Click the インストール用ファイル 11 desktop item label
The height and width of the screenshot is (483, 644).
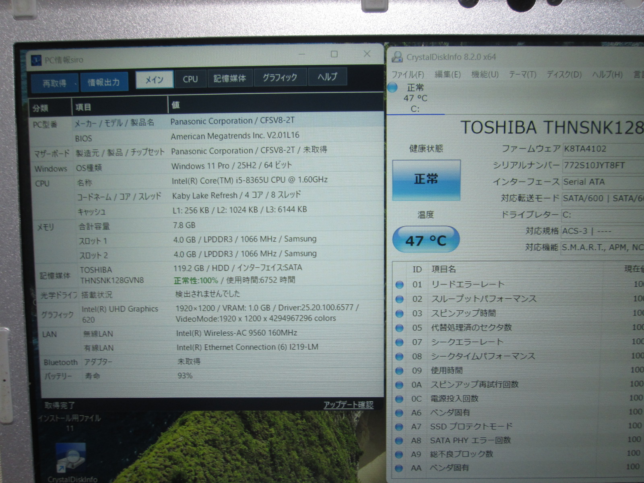pos(70,423)
